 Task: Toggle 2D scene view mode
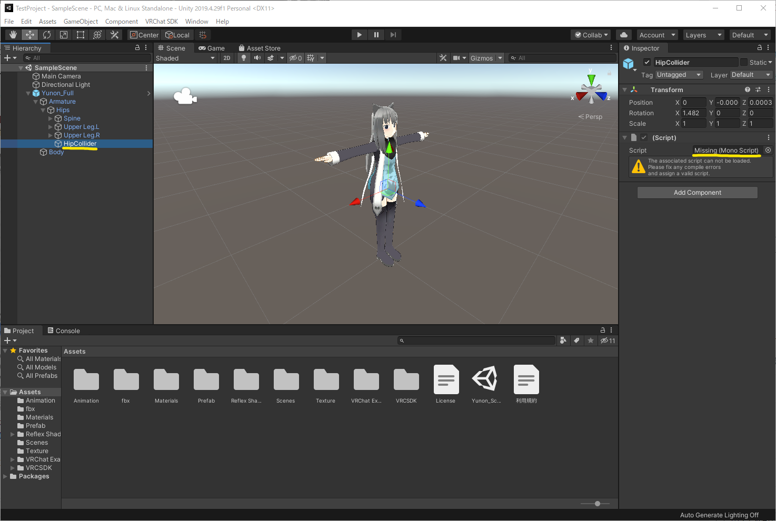point(227,58)
